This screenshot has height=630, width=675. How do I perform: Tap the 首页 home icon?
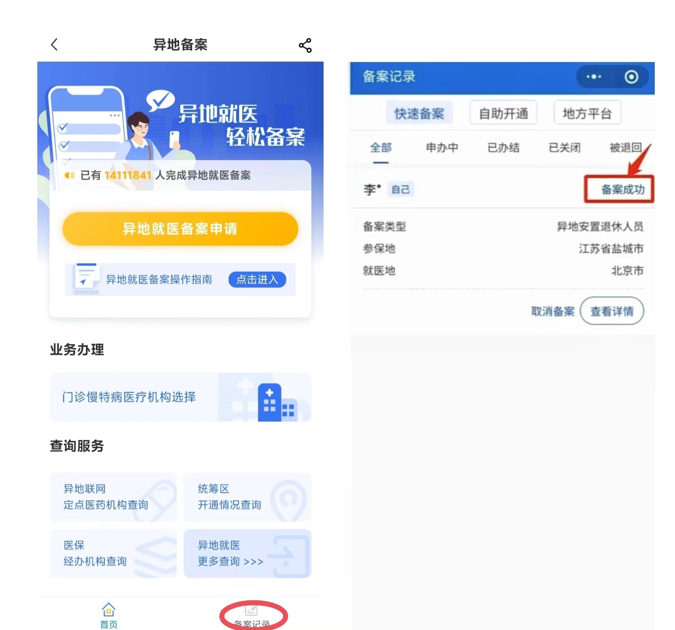pos(108,610)
